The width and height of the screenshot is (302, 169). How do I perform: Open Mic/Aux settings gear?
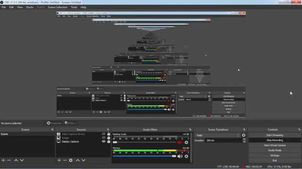tap(186, 156)
